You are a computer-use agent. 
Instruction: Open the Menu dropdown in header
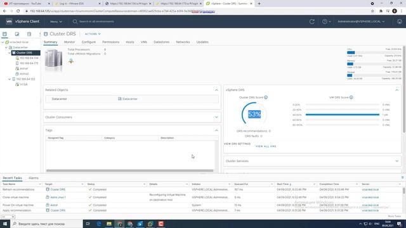(56, 22)
